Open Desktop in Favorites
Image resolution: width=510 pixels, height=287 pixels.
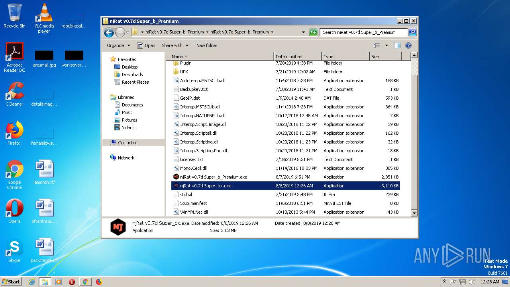129,67
